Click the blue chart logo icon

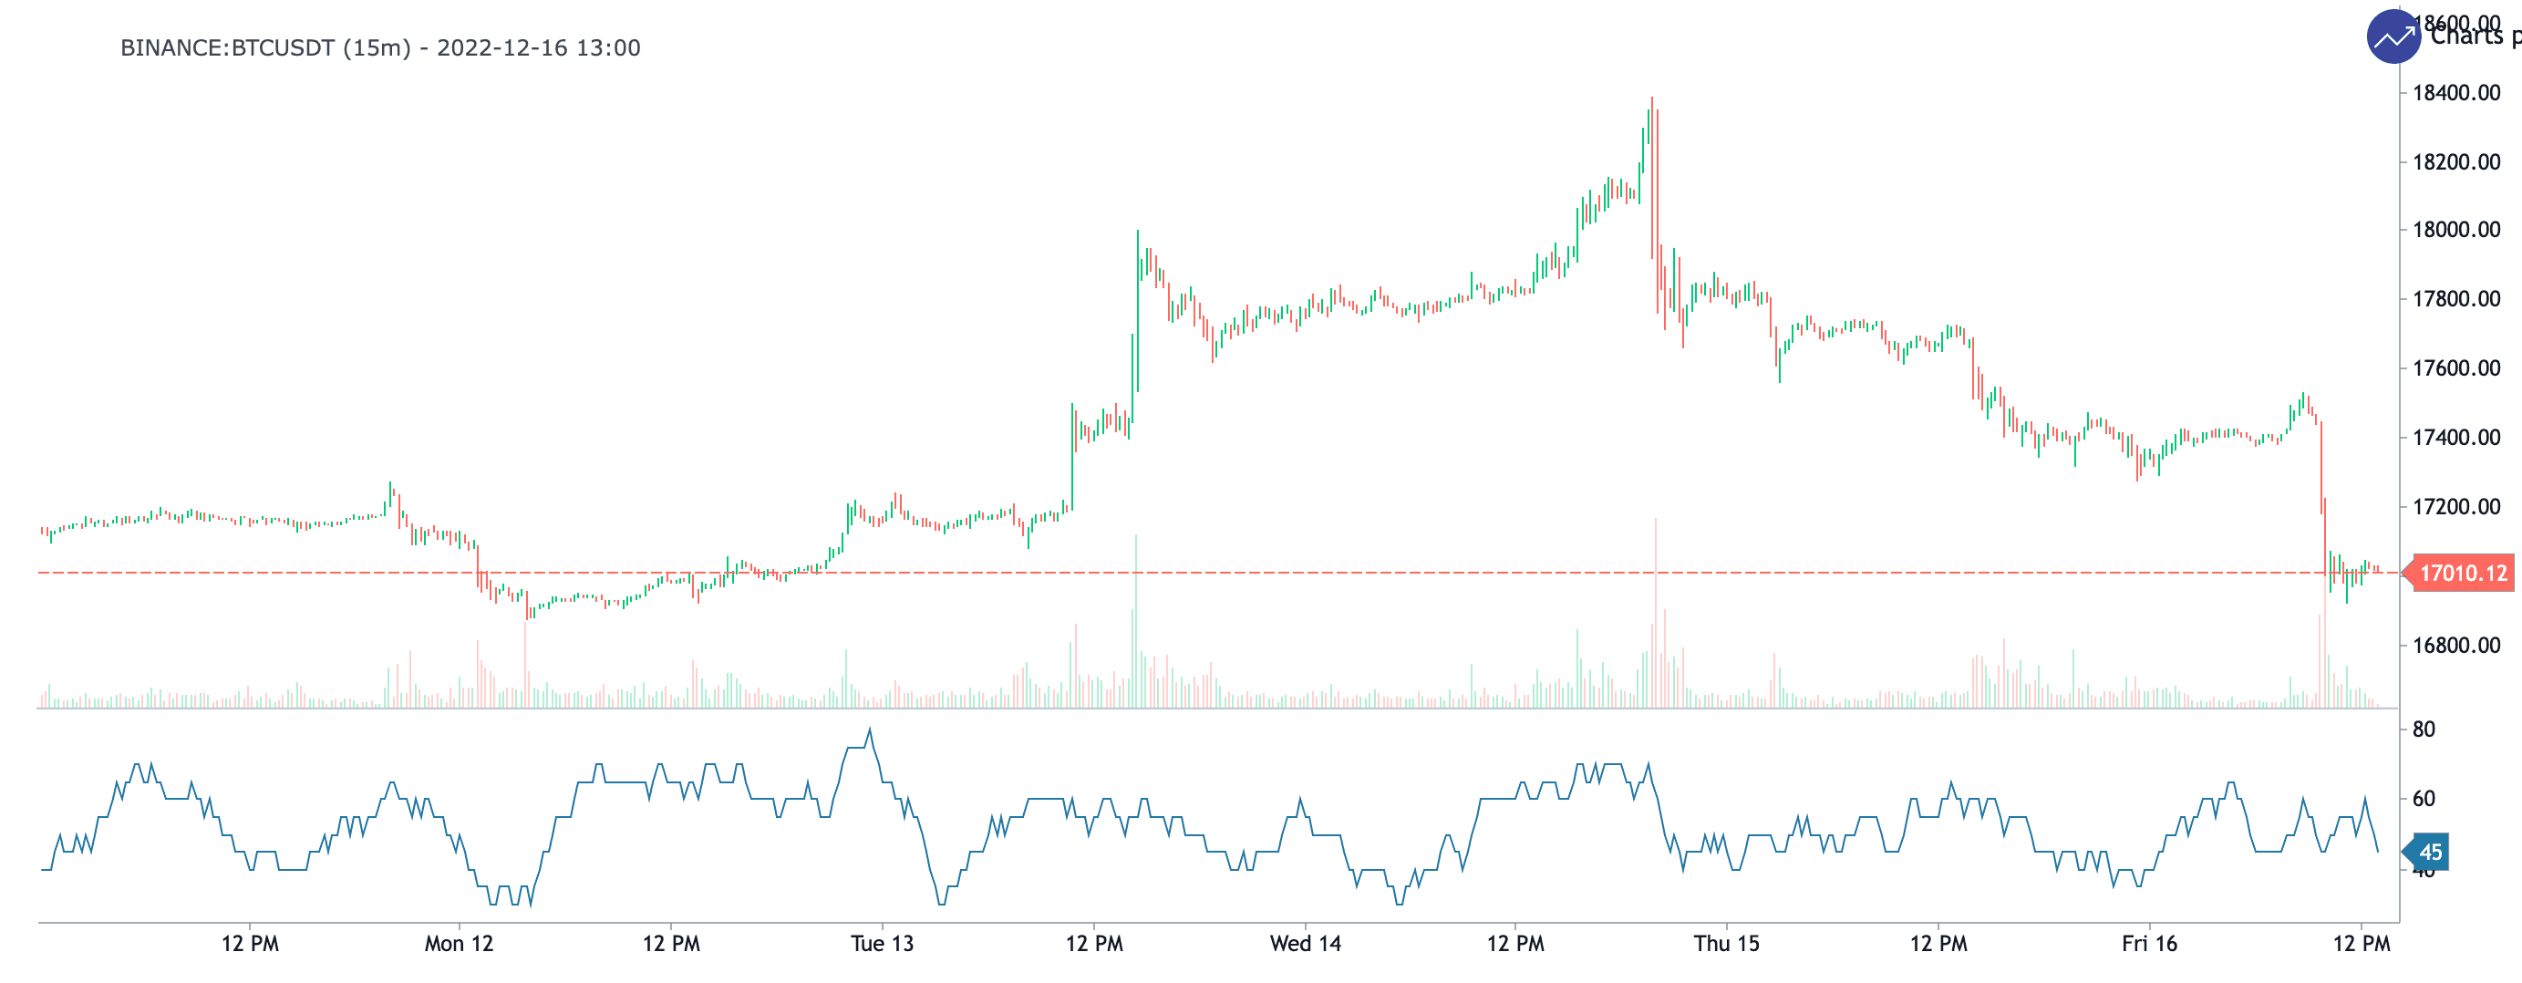click(x=2393, y=37)
